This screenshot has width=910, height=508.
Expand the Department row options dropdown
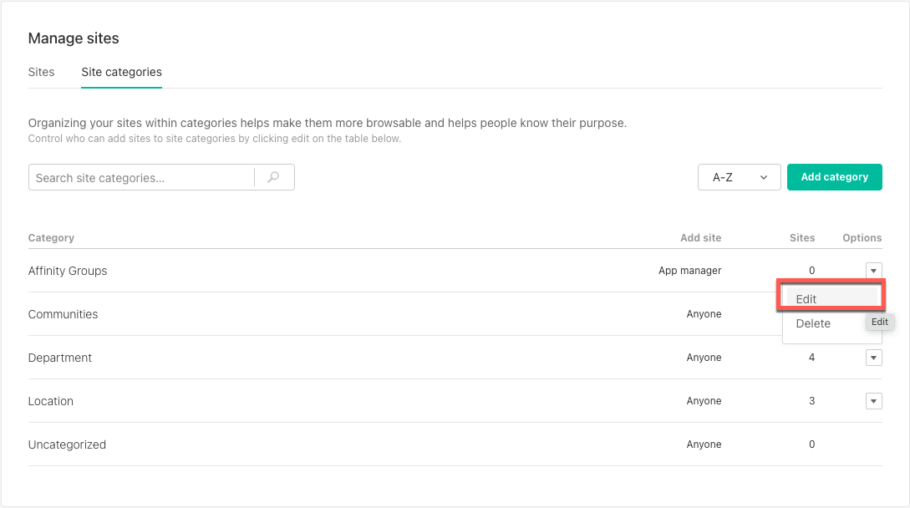coord(873,357)
